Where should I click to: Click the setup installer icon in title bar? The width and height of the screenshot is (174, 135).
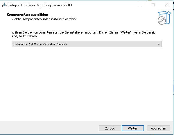tap(5, 5)
